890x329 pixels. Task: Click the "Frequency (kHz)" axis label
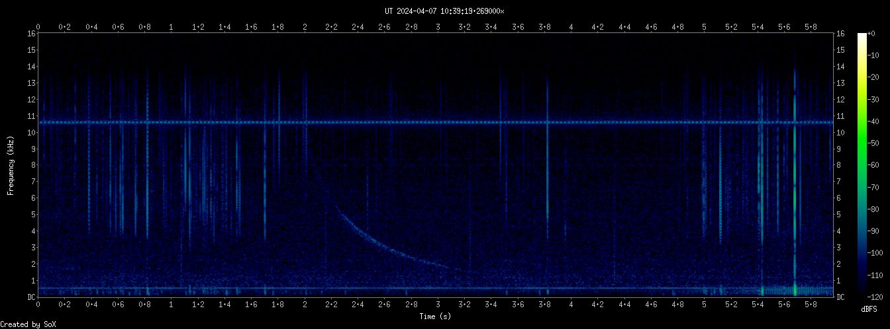click(x=11, y=165)
